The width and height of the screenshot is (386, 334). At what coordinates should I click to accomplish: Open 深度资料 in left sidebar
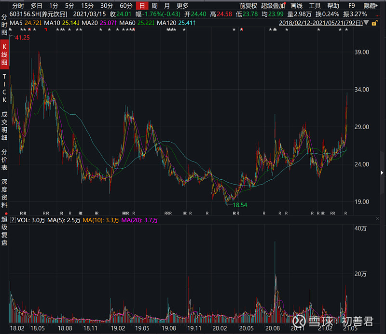4,193
